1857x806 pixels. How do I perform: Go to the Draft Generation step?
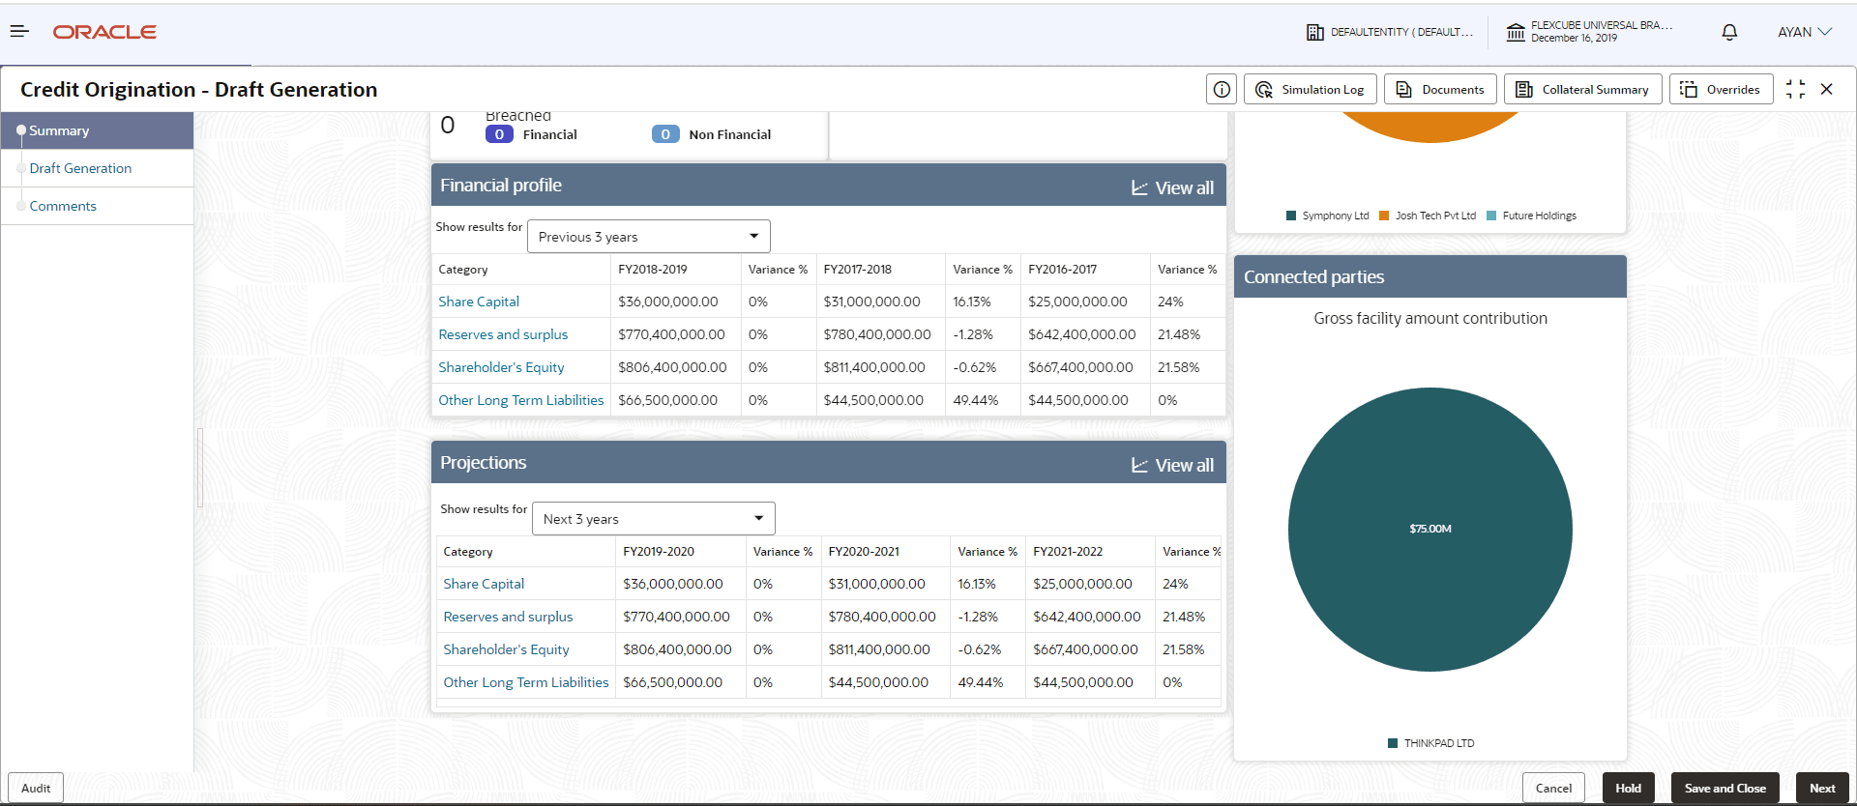click(x=80, y=168)
